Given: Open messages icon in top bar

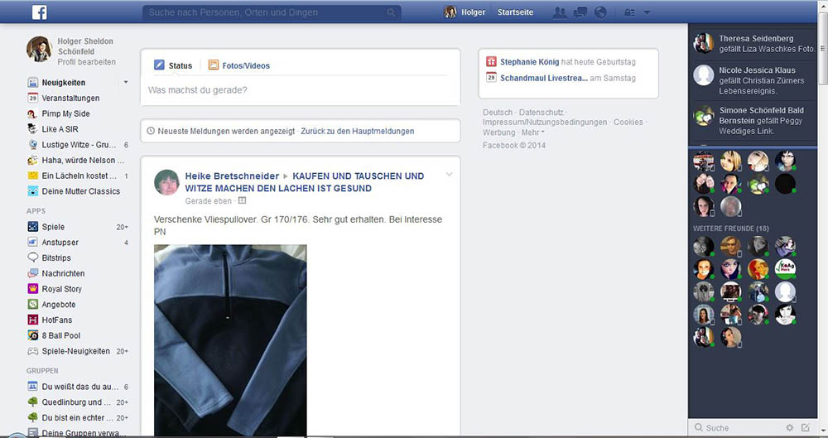Looking at the screenshot, I should coord(580,12).
